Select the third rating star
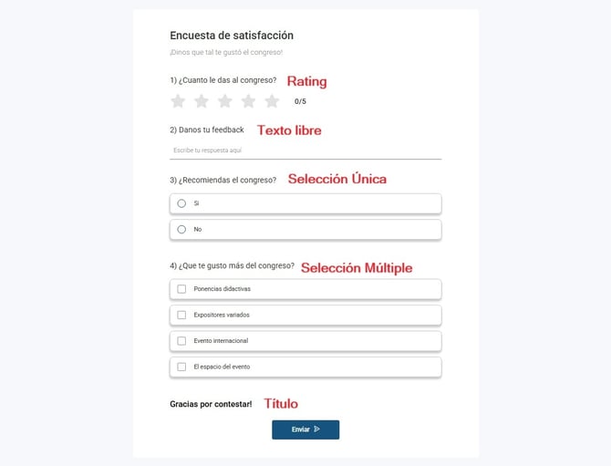 (225, 101)
